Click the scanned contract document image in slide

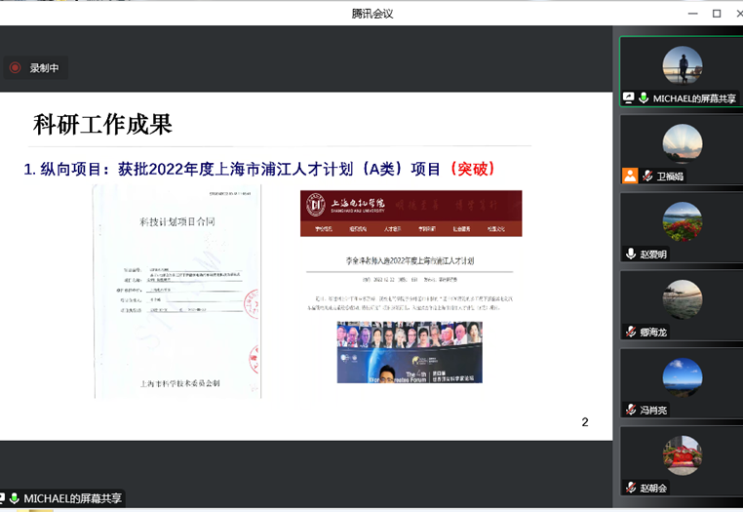[x=177, y=292]
